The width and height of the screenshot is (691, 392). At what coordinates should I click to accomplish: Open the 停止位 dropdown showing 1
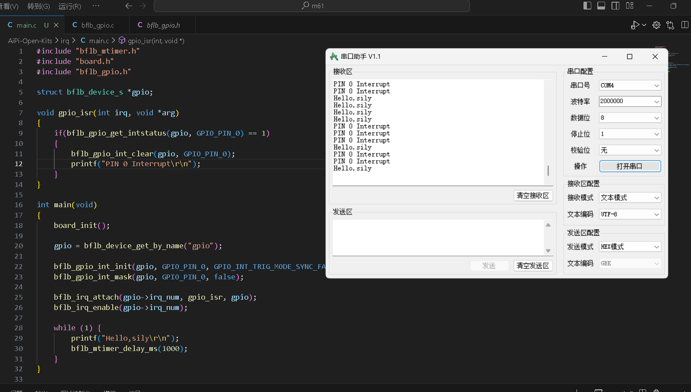[630, 134]
